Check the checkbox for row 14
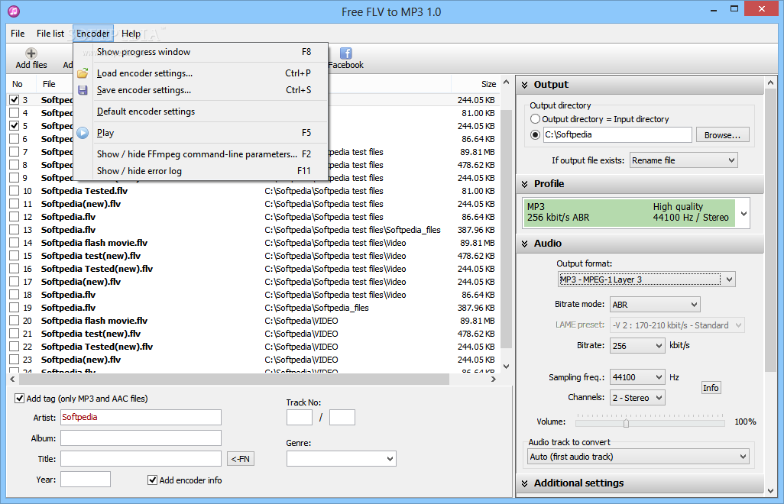Viewport: 784px width, 504px height. click(x=14, y=243)
